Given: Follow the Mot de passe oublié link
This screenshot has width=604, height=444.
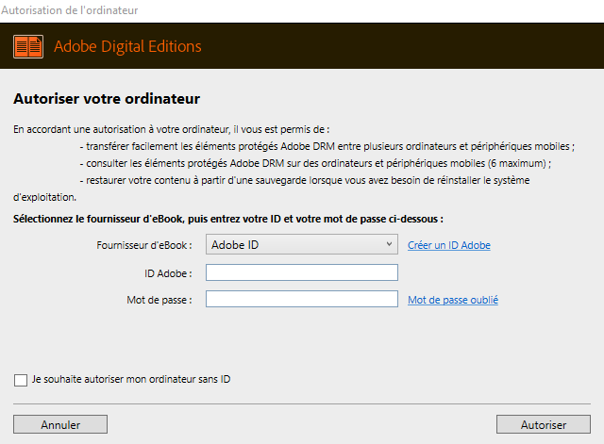Looking at the screenshot, I should [453, 300].
